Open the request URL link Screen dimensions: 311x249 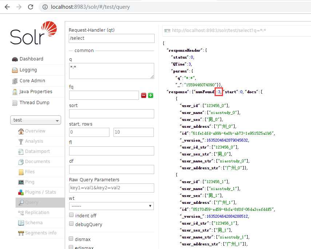(219, 31)
